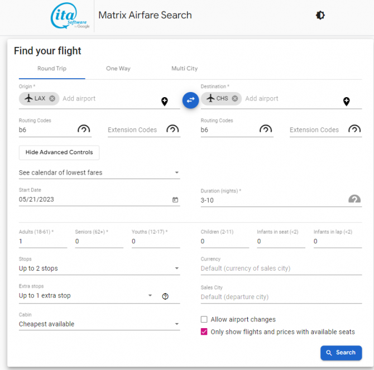374x370 pixels.
Task: Focus the Origin Add airport field
Action: (x=110, y=99)
